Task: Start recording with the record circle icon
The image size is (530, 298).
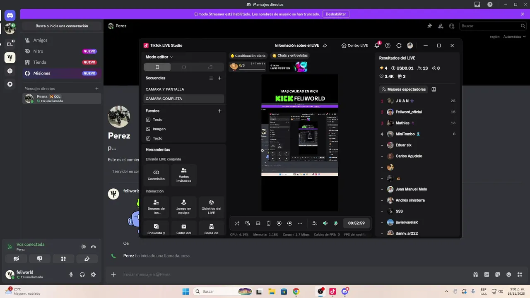Action: point(279,223)
